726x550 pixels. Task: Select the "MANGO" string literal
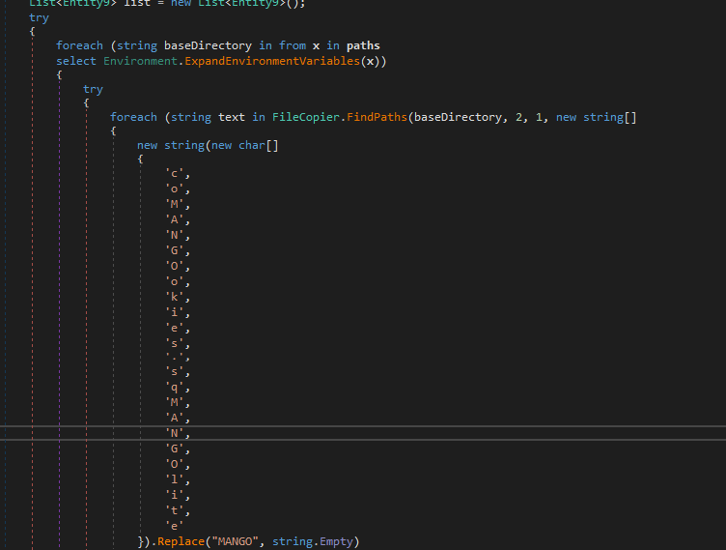237,542
